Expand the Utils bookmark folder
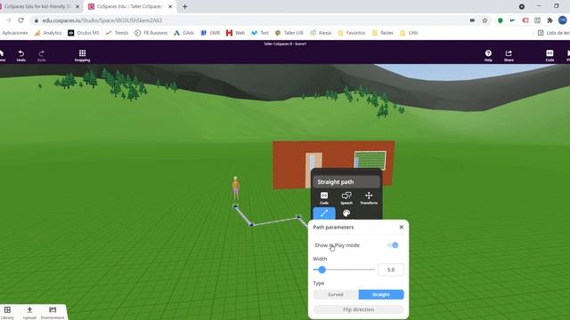 pyautogui.click(x=409, y=33)
